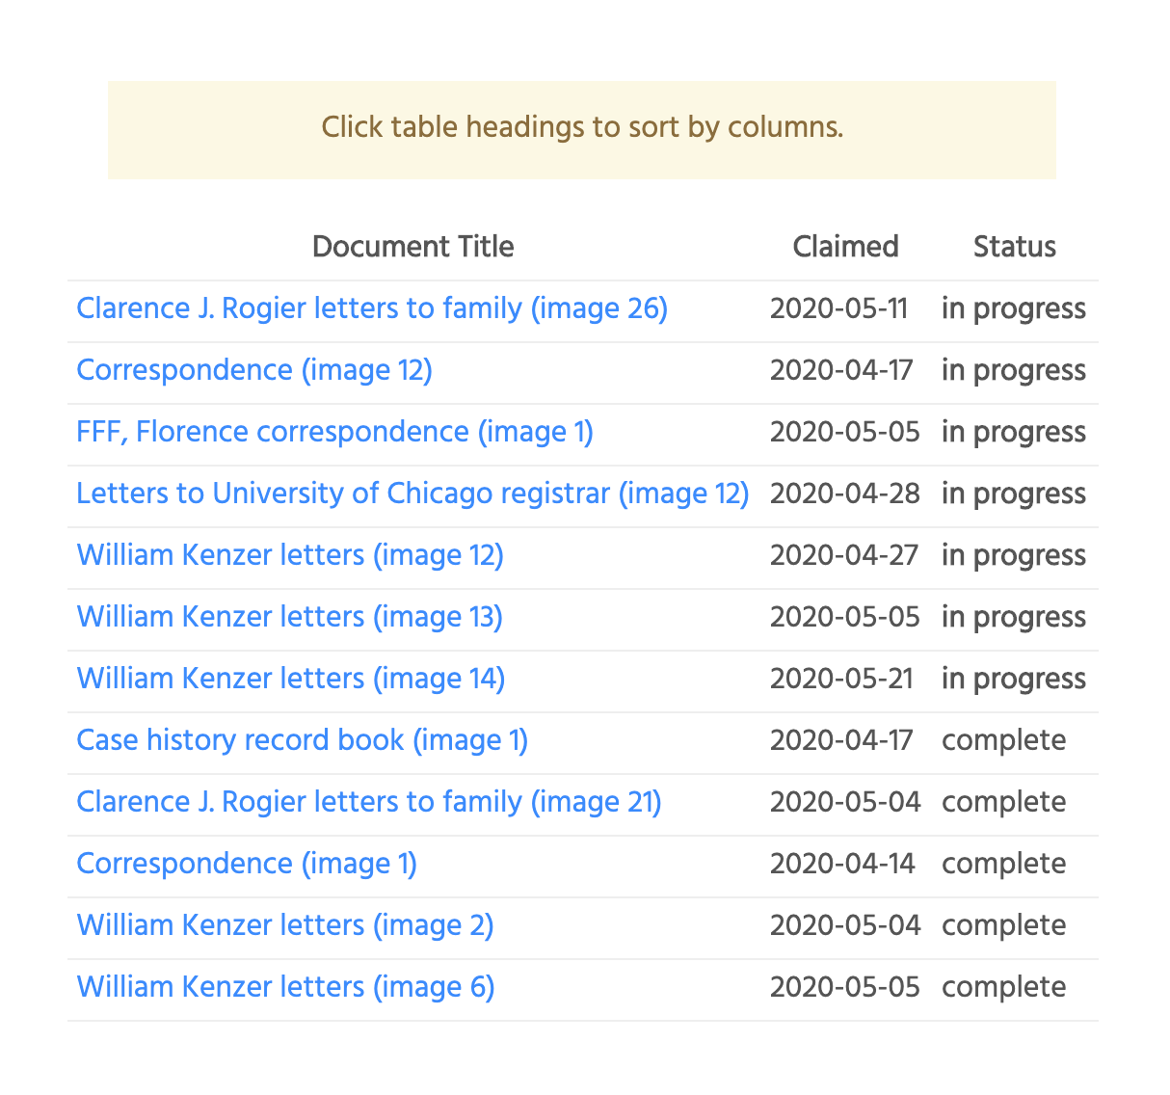Open Letters to University of Chicago registrar
Viewport: 1170px width, 1095px height.
(412, 494)
